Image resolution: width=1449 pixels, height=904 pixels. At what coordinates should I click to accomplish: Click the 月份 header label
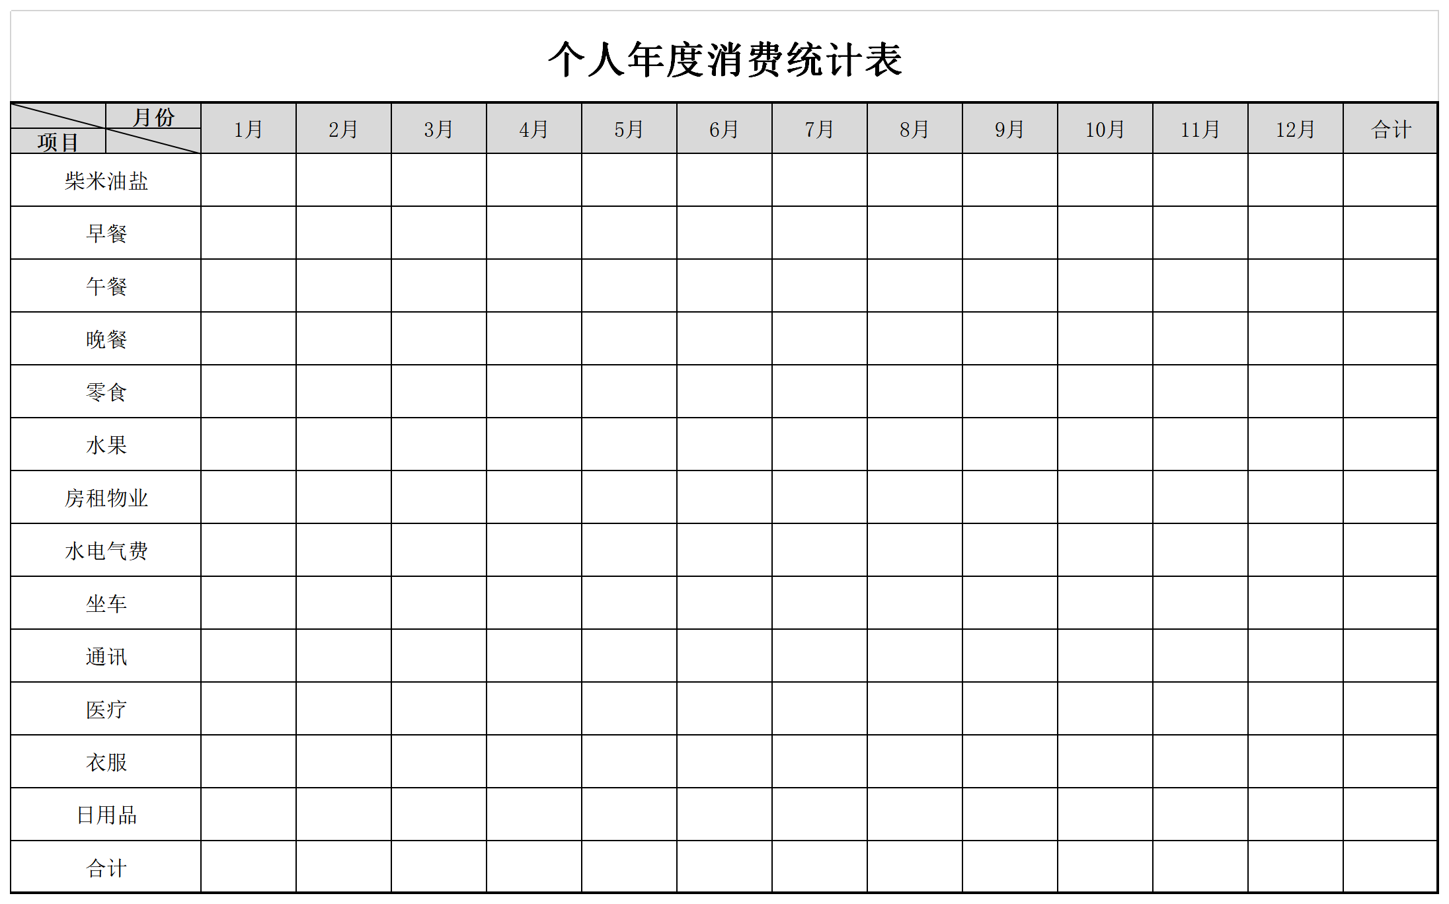pyautogui.click(x=141, y=112)
